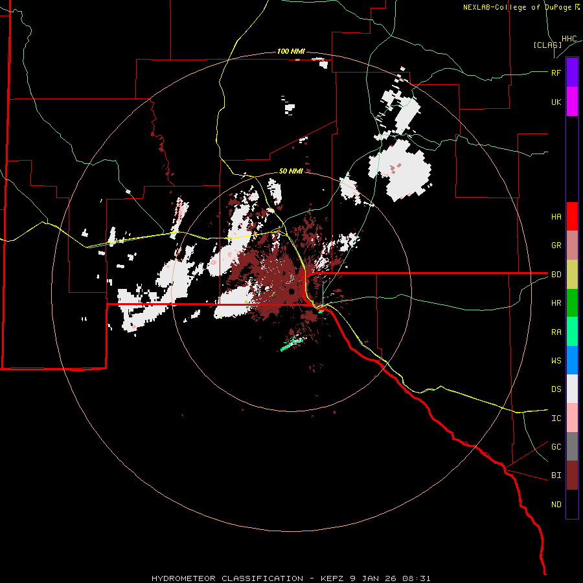This screenshot has width=583, height=583.
Task: Click the purple RF legend color swatch
Action: point(572,73)
